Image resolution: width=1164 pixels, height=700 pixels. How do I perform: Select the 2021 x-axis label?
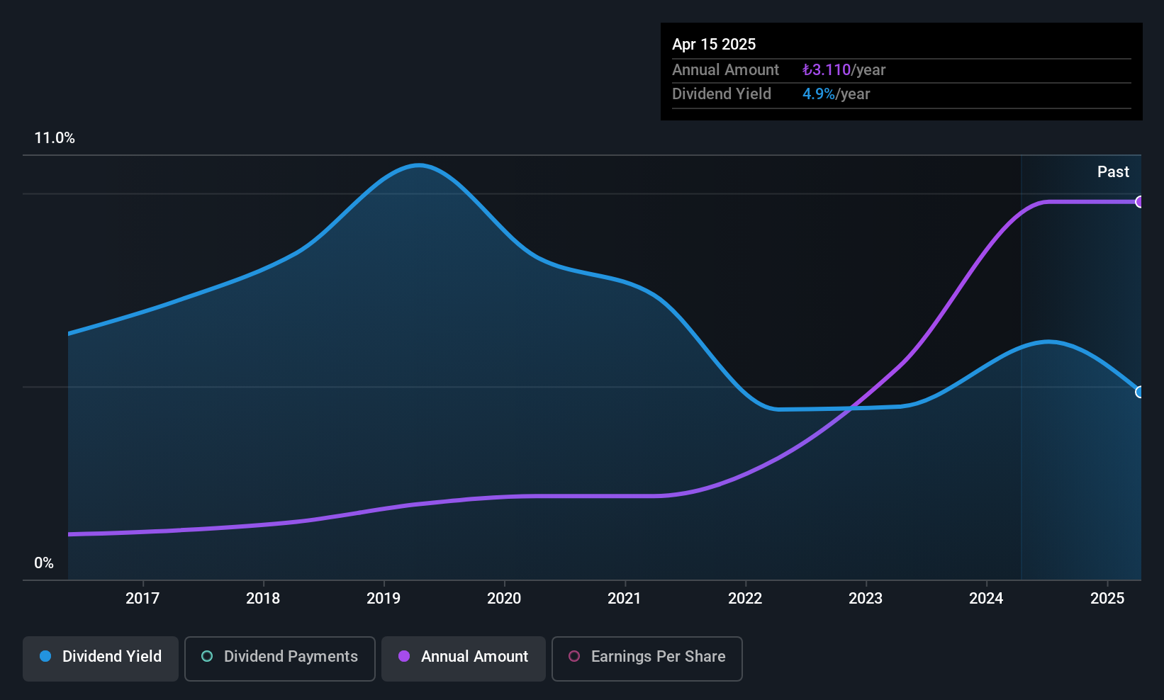[625, 598]
